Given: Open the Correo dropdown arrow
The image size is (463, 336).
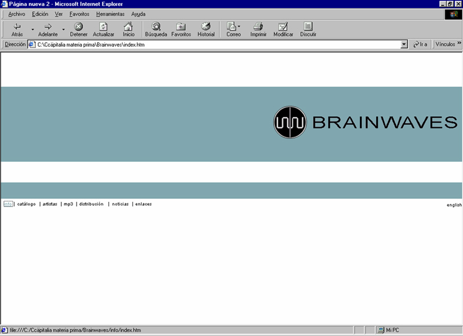Looking at the screenshot, I should click(239, 26).
